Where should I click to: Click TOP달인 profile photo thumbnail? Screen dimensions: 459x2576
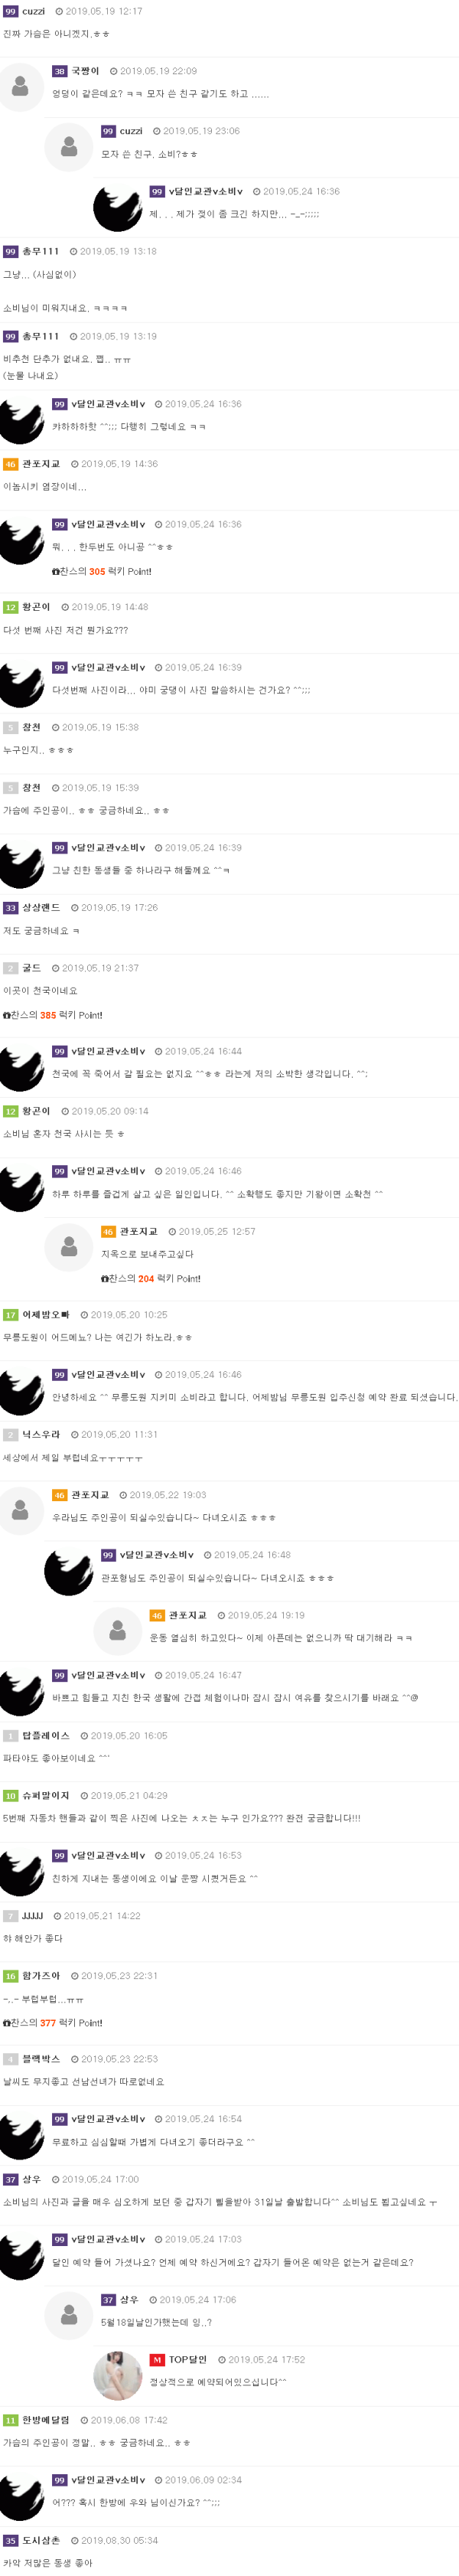117,2375
